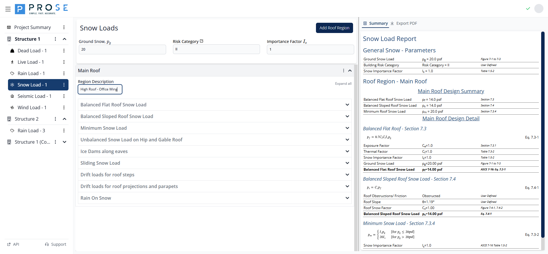Open the Project Summary kebab menu

click(64, 27)
